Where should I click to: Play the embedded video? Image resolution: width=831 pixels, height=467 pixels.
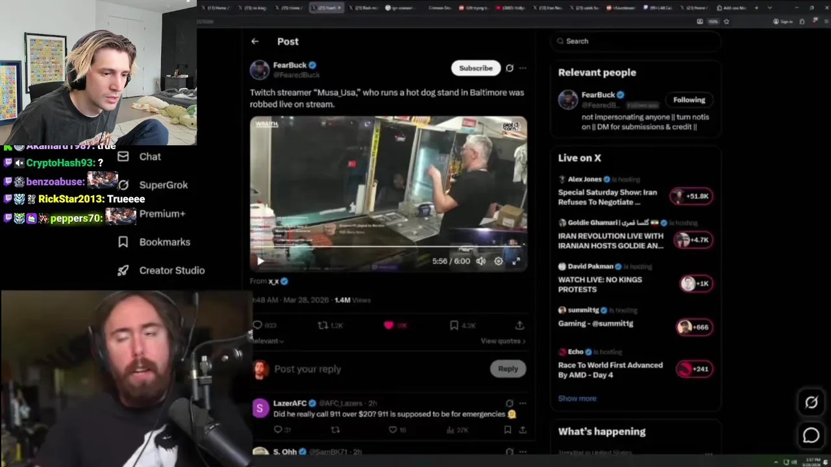(260, 261)
